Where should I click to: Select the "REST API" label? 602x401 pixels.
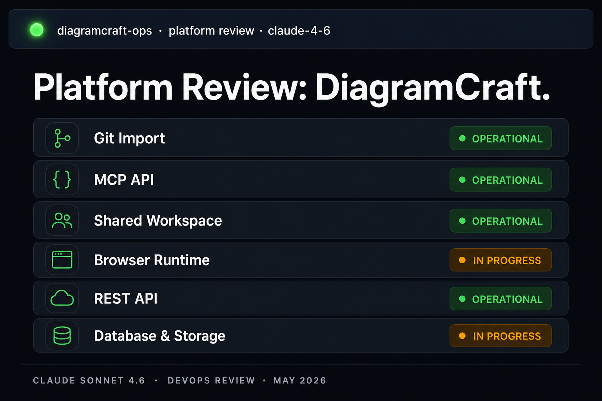pos(126,299)
